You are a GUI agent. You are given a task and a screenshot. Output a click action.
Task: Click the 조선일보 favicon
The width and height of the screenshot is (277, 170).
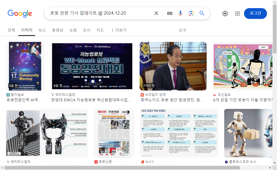[x=215, y=95]
